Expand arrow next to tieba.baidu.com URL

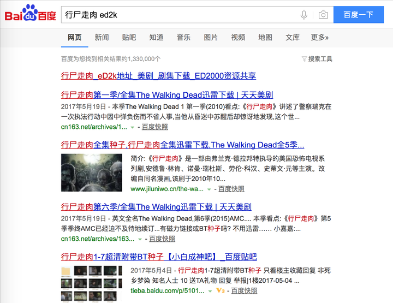coord(210,291)
